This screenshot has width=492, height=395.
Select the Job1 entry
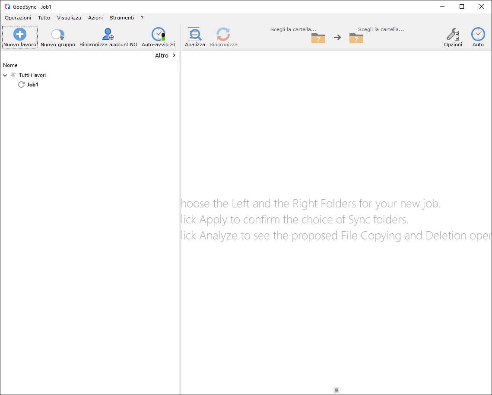tap(33, 84)
